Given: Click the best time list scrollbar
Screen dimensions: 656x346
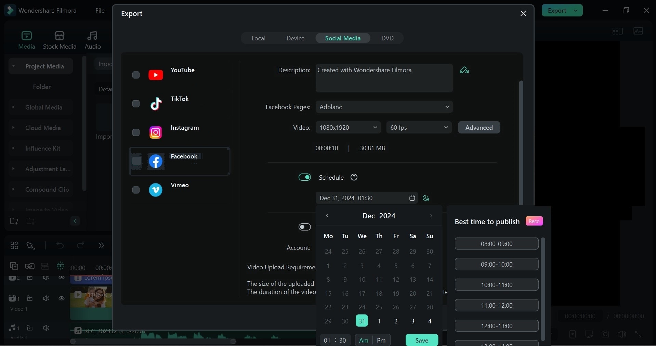Looking at the screenshot, I should 543,289.
